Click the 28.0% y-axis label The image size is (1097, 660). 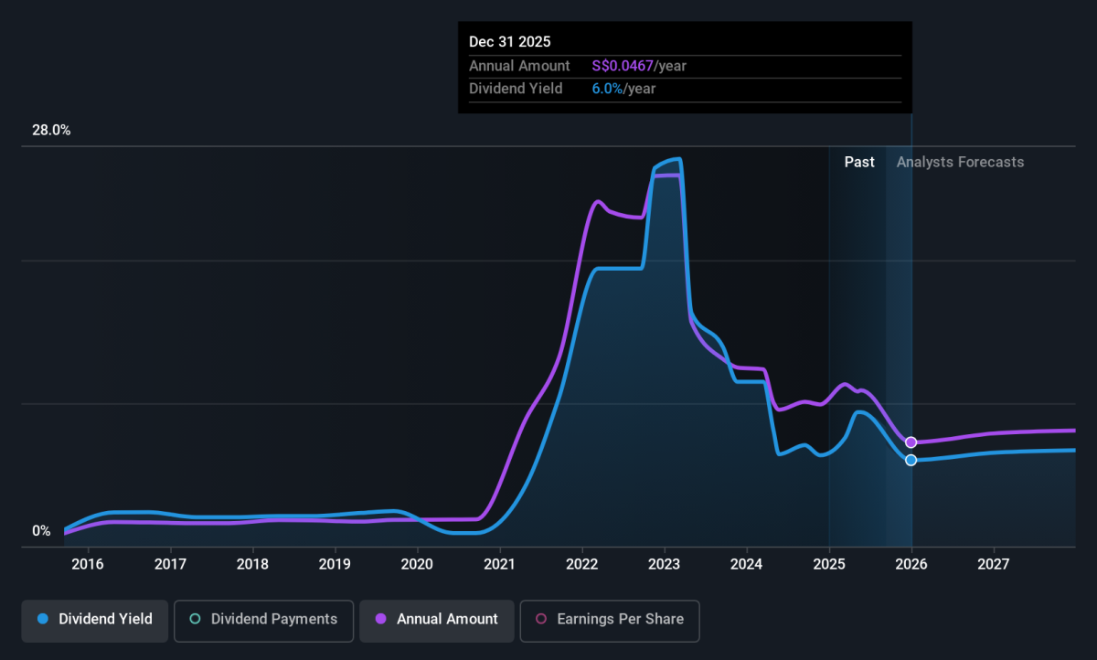click(51, 131)
